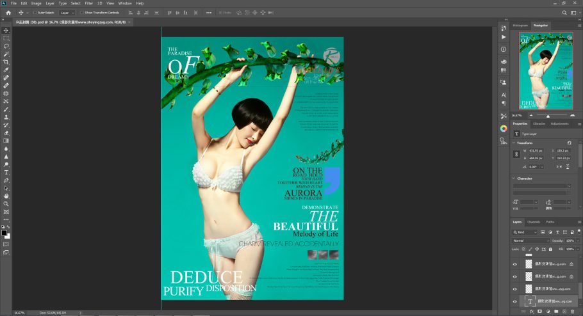Open the Filter menu

(89, 3)
